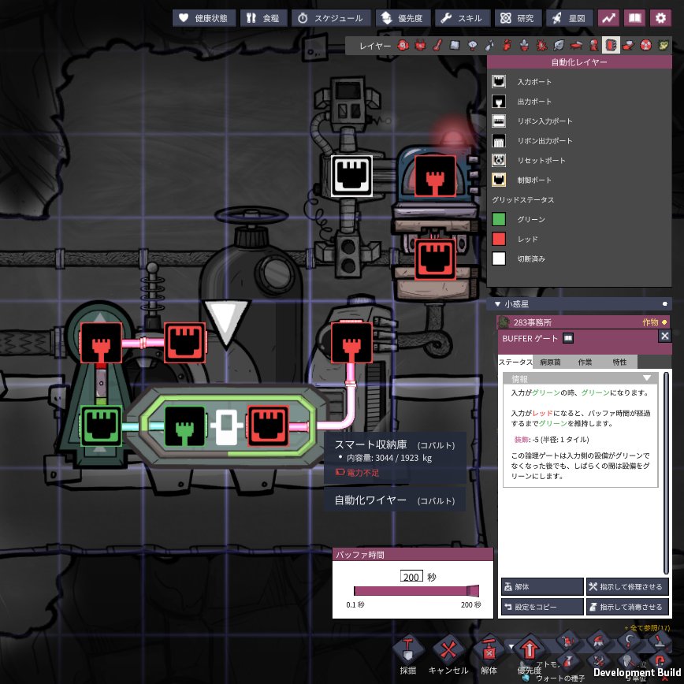Viewport: 684px width, 684px height.
Task: Select the 283事務所 asteroid row
Action: click(x=584, y=322)
